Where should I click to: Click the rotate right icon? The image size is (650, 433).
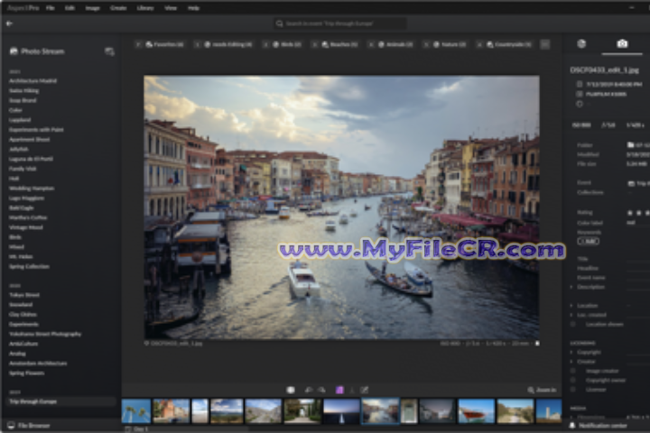point(321,390)
